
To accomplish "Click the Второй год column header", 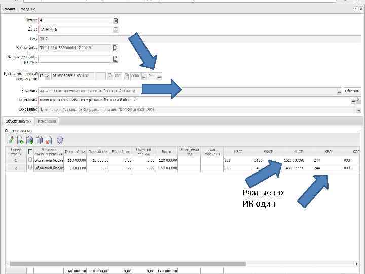I will click(121, 152).
